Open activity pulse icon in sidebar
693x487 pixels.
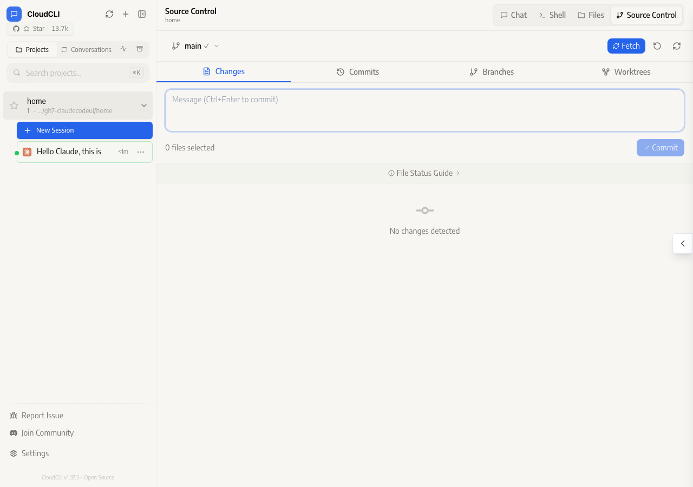123,49
